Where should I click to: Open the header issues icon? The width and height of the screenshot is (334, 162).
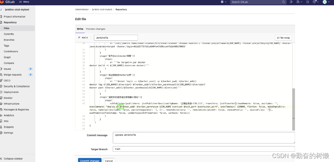[291, 2]
